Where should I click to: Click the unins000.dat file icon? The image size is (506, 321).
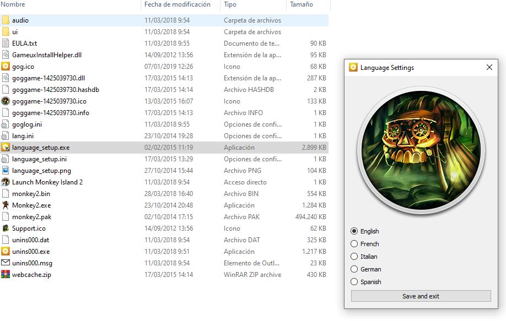tap(6, 240)
